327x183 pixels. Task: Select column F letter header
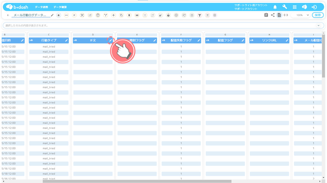click(181, 35)
